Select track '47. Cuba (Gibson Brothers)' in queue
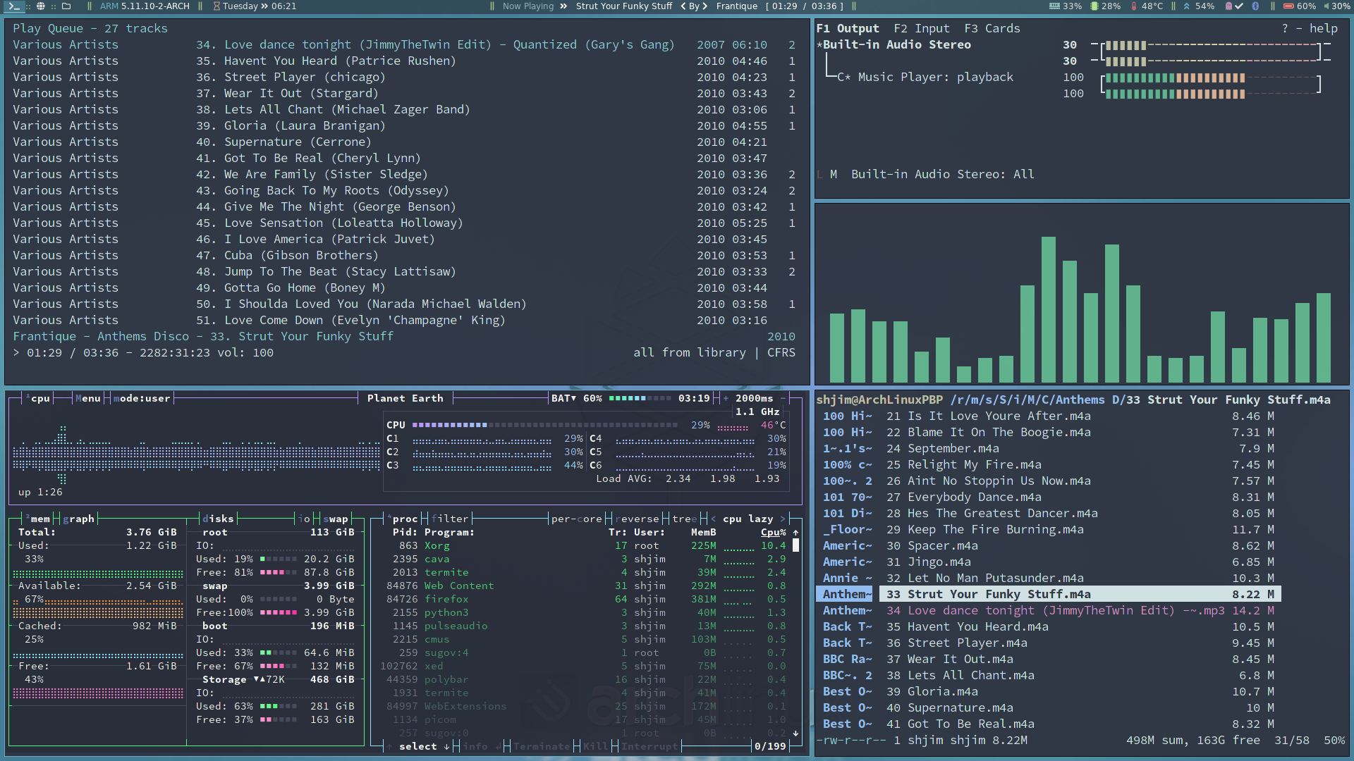 point(403,256)
